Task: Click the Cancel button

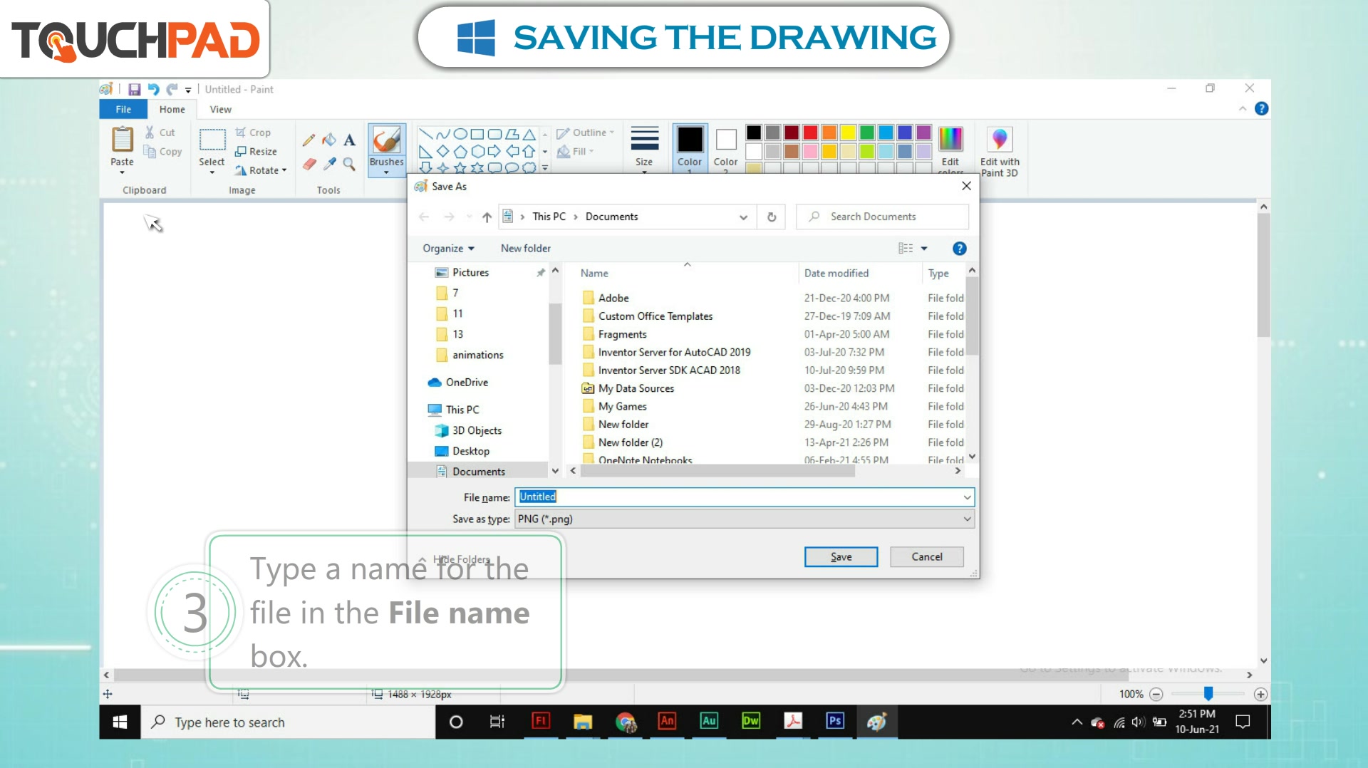Action: [927, 557]
